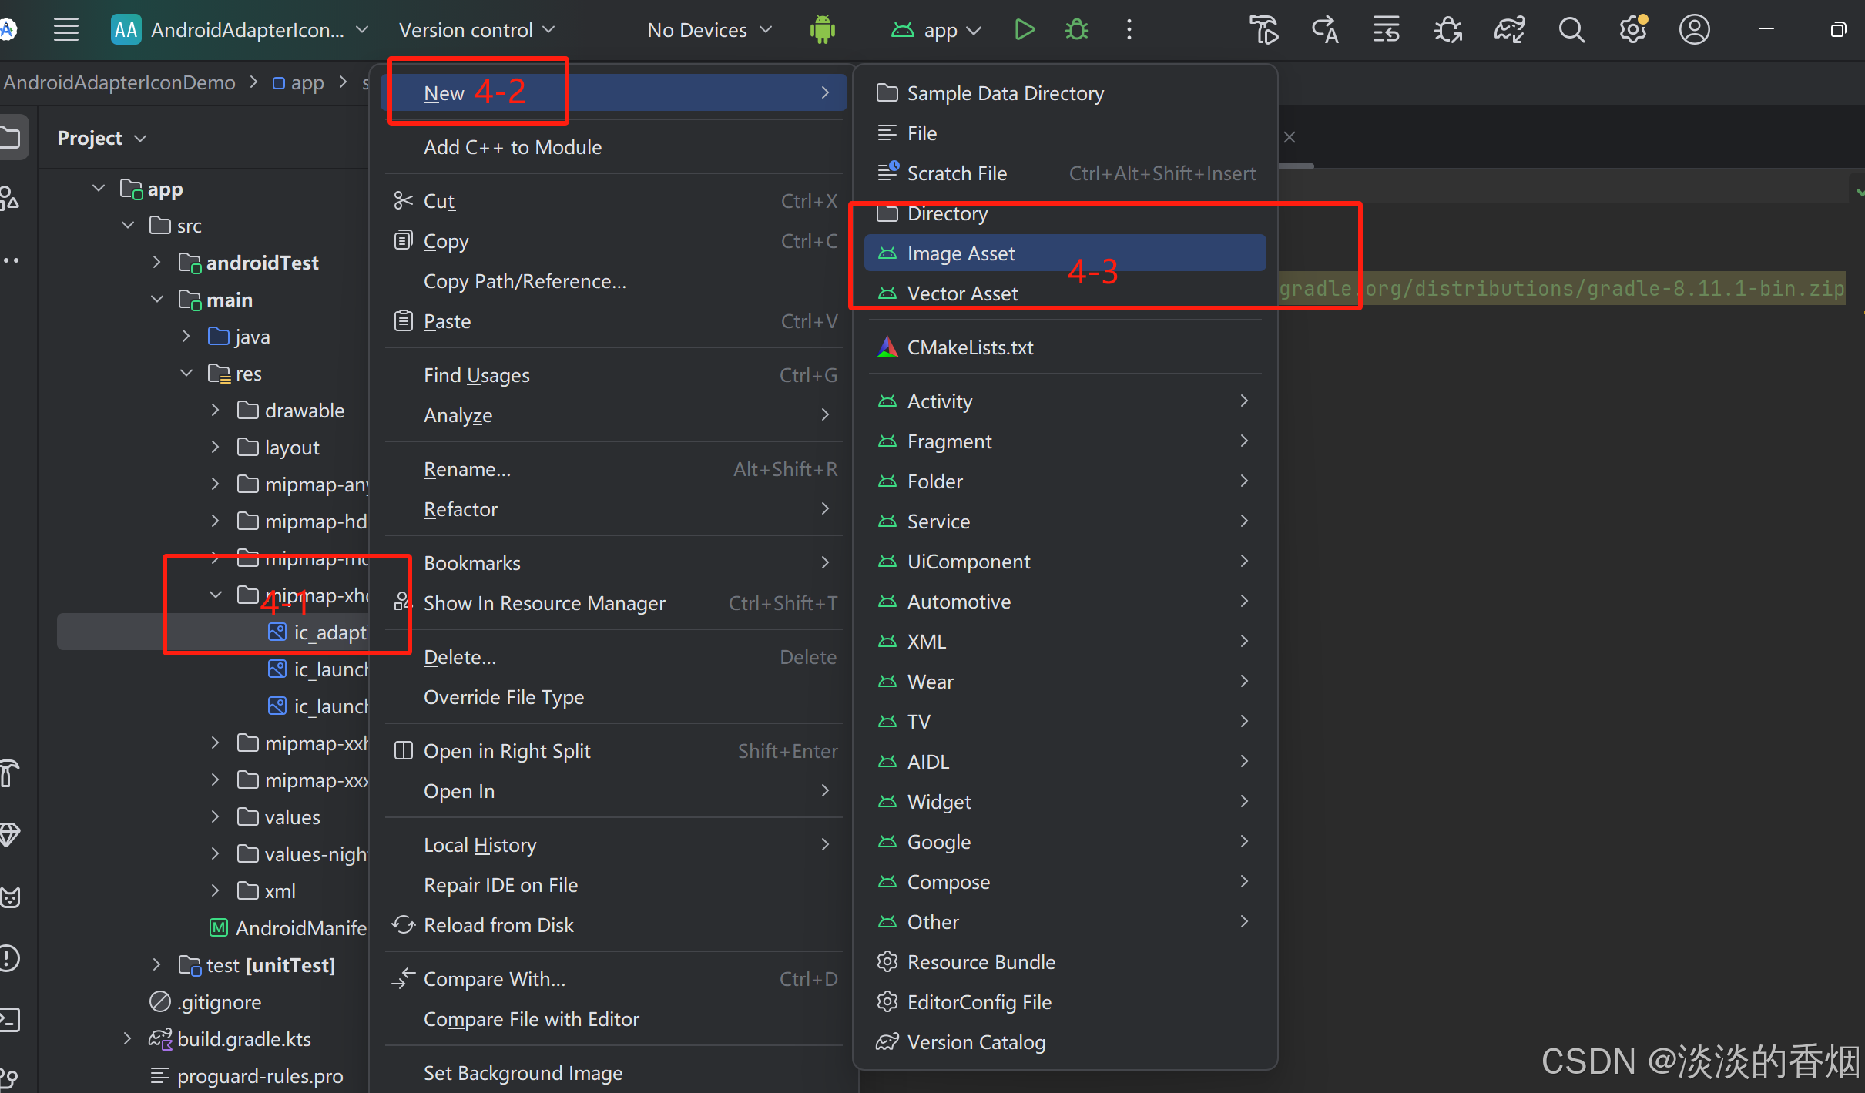Open the Device Manager Android robot icon
Image resolution: width=1865 pixels, height=1093 pixels.
[x=822, y=29]
